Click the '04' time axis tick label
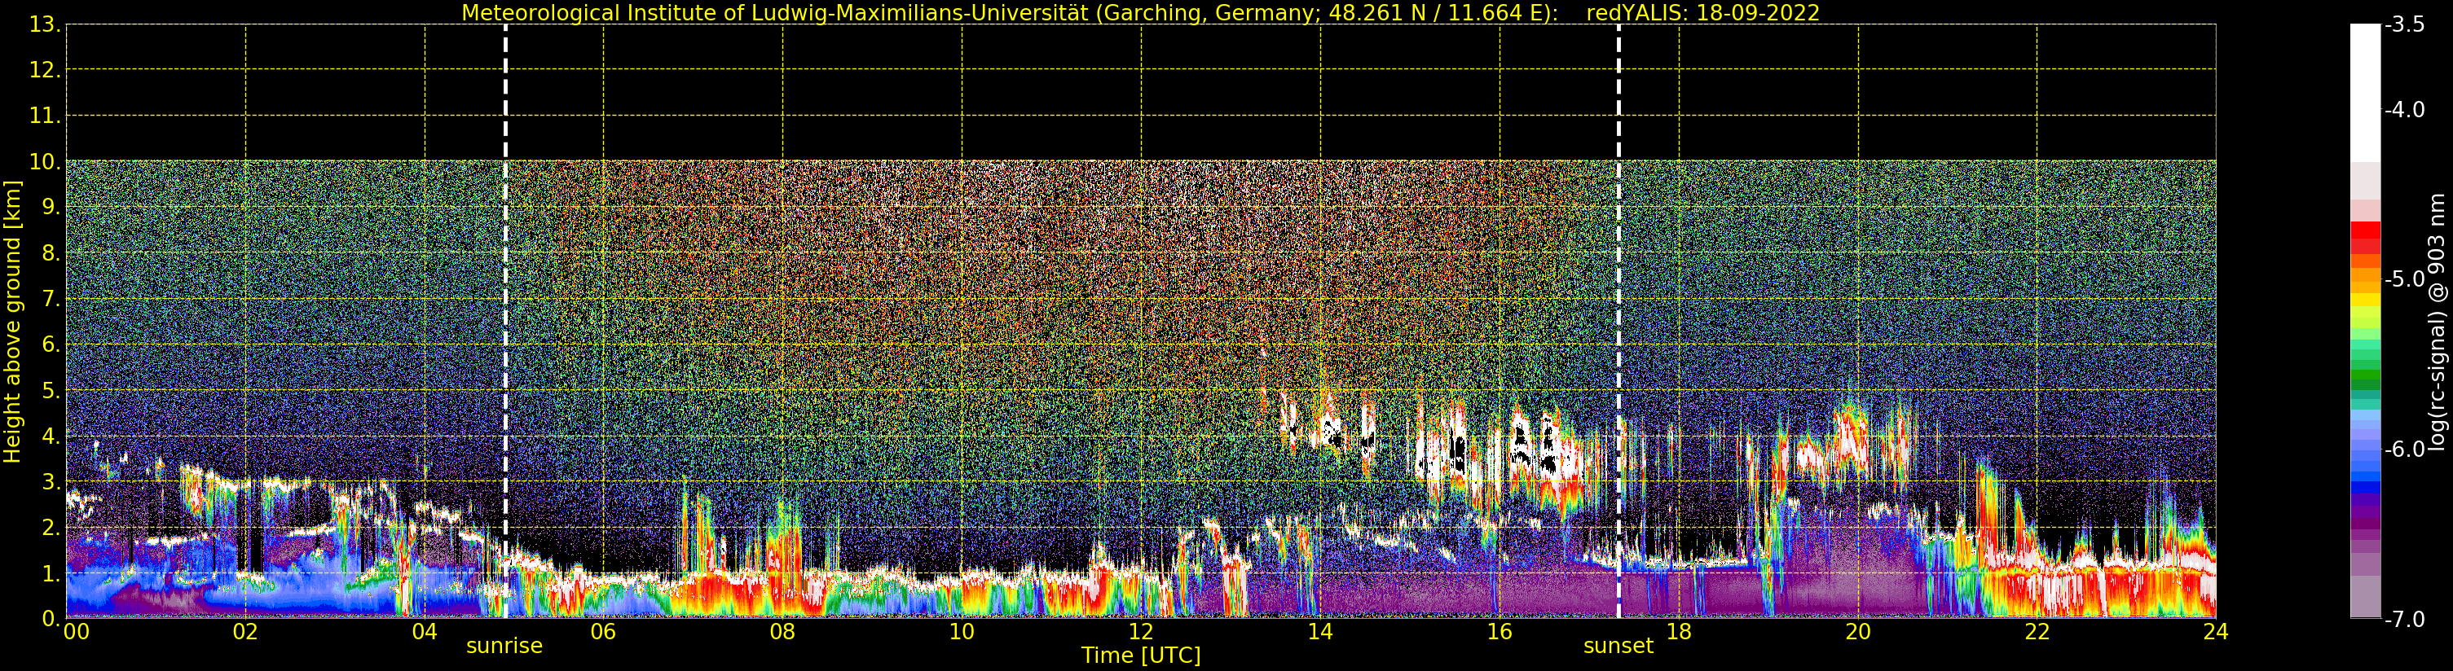2453x671 pixels. click(x=425, y=632)
